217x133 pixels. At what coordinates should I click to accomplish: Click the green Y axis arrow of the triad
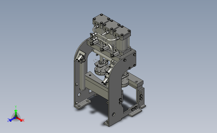16,113
